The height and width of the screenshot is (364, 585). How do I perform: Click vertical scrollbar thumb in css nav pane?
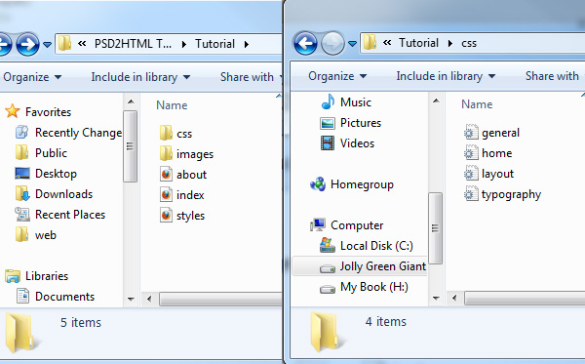click(x=435, y=228)
